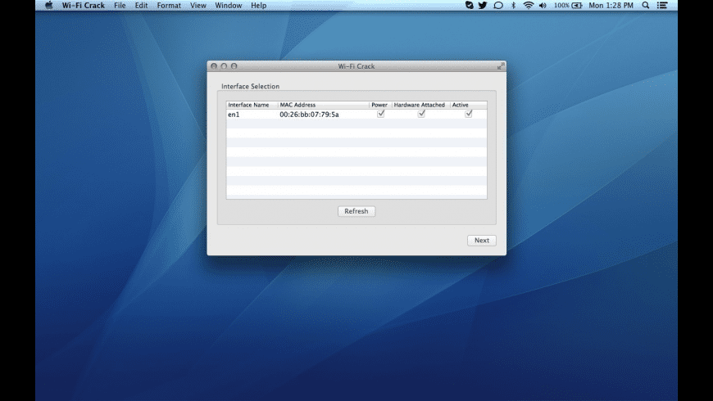Expand the Wi-Fi Crack application menu
The image size is (713, 401).
tap(84, 5)
